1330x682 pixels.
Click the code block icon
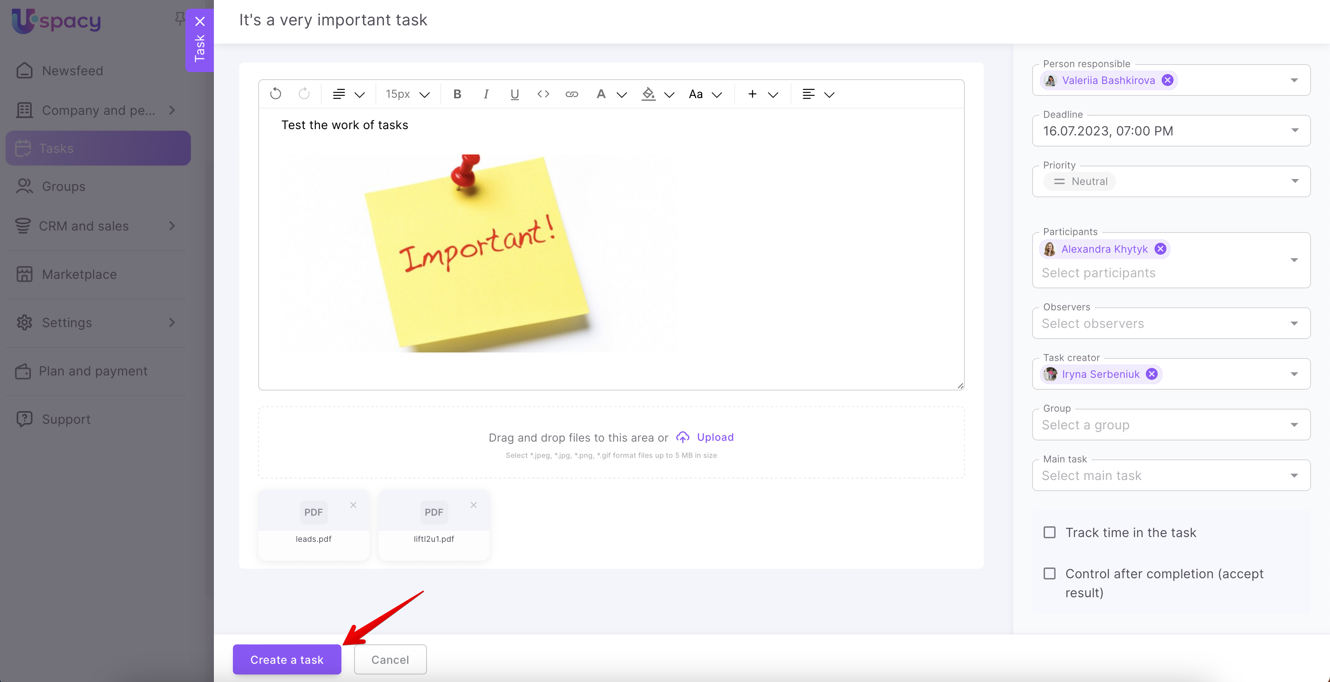pos(543,94)
